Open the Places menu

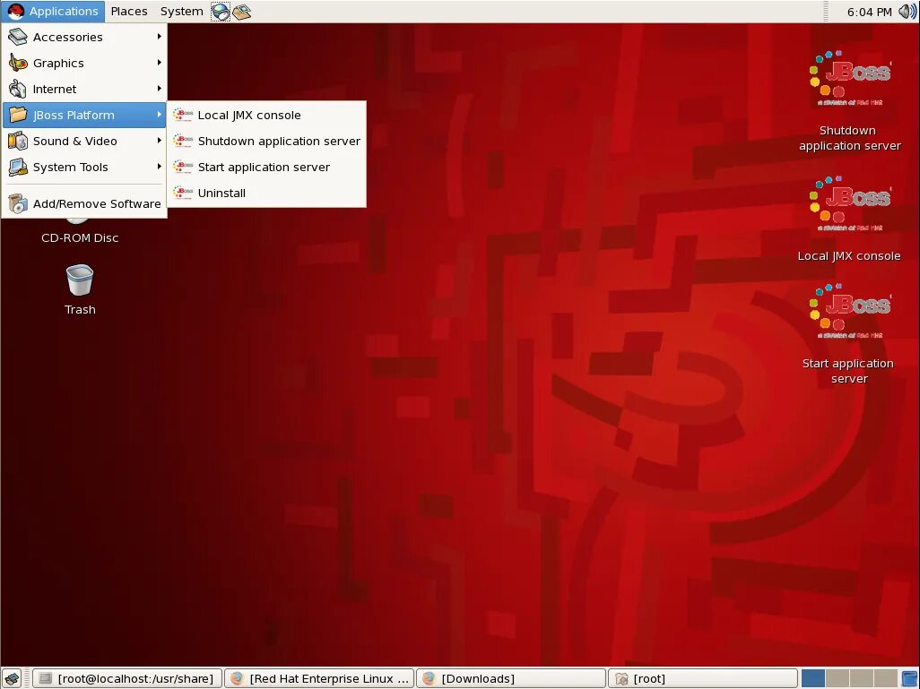point(129,11)
